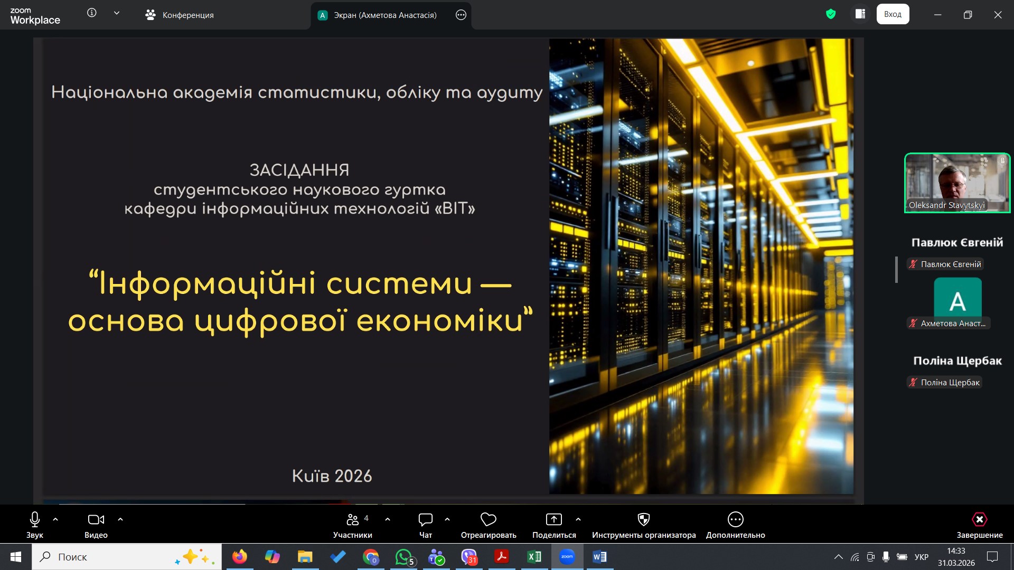Select Oleksandr Stavytskyi video thumbnail
Image resolution: width=1014 pixels, height=570 pixels.
coord(957,183)
